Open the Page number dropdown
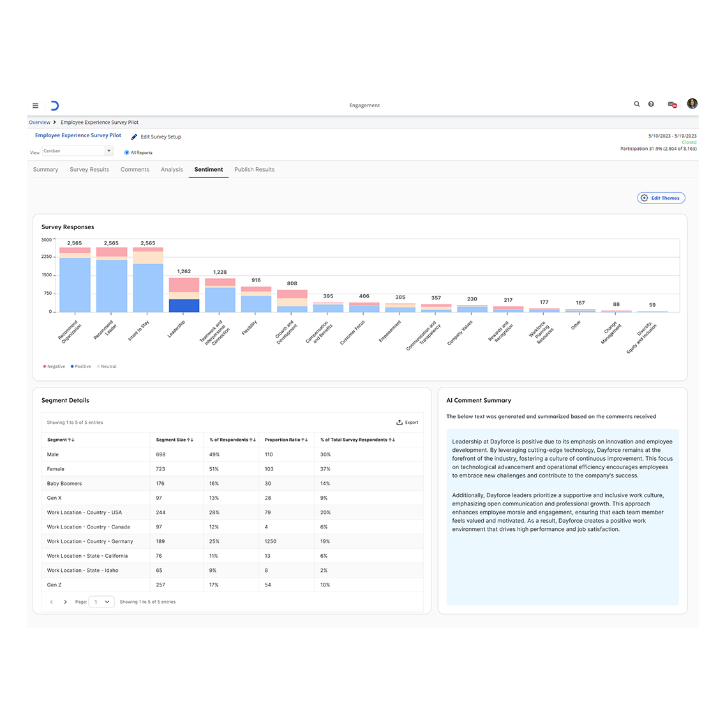Viewport: 725px width, 725px height. (101, 602)
